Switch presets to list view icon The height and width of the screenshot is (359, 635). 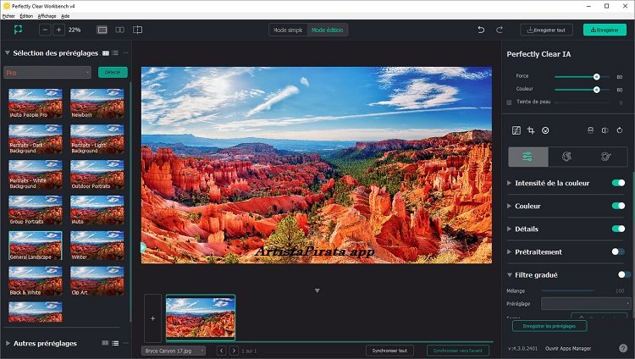[x=115, y=52]
